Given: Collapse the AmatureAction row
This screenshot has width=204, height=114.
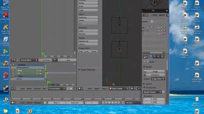Looking at the screenshot, I should point(12,67).
